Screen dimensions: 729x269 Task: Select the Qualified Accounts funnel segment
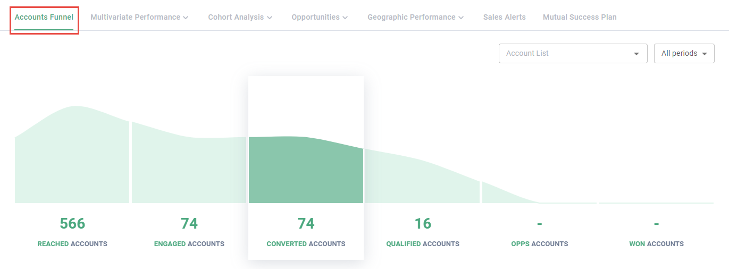click(423, 178)
